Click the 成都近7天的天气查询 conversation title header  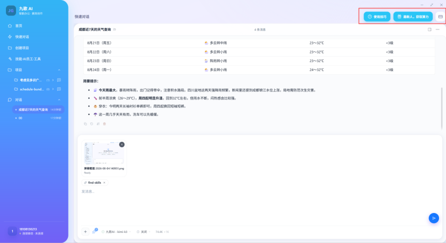[95, 29]
